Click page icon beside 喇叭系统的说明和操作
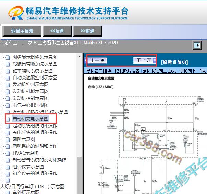This screenshot has height=194, width=207. (x=8, y=146)
